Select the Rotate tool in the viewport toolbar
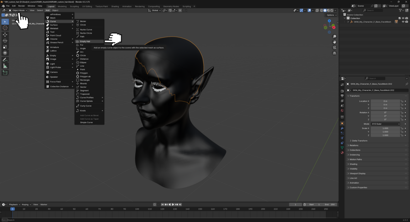The height and width of the screenshot is (222, 410). tap(5, 40)
